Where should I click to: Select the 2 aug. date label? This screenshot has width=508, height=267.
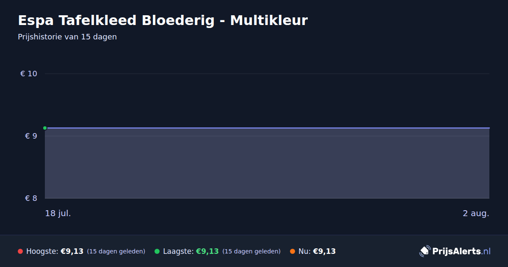(476, 213)
